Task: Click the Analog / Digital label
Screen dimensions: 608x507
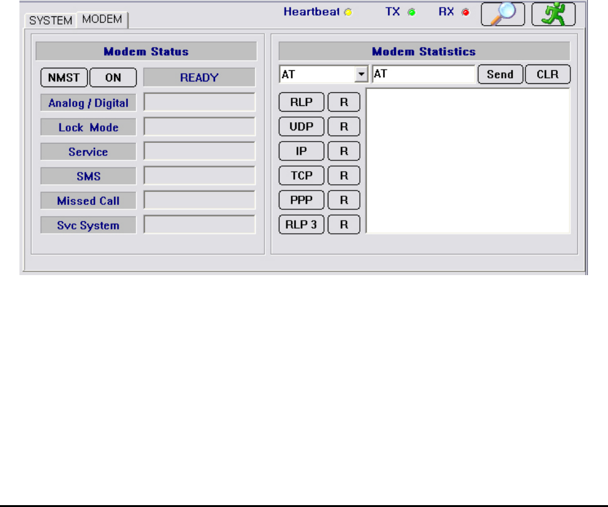Action: tap(88, 103)
